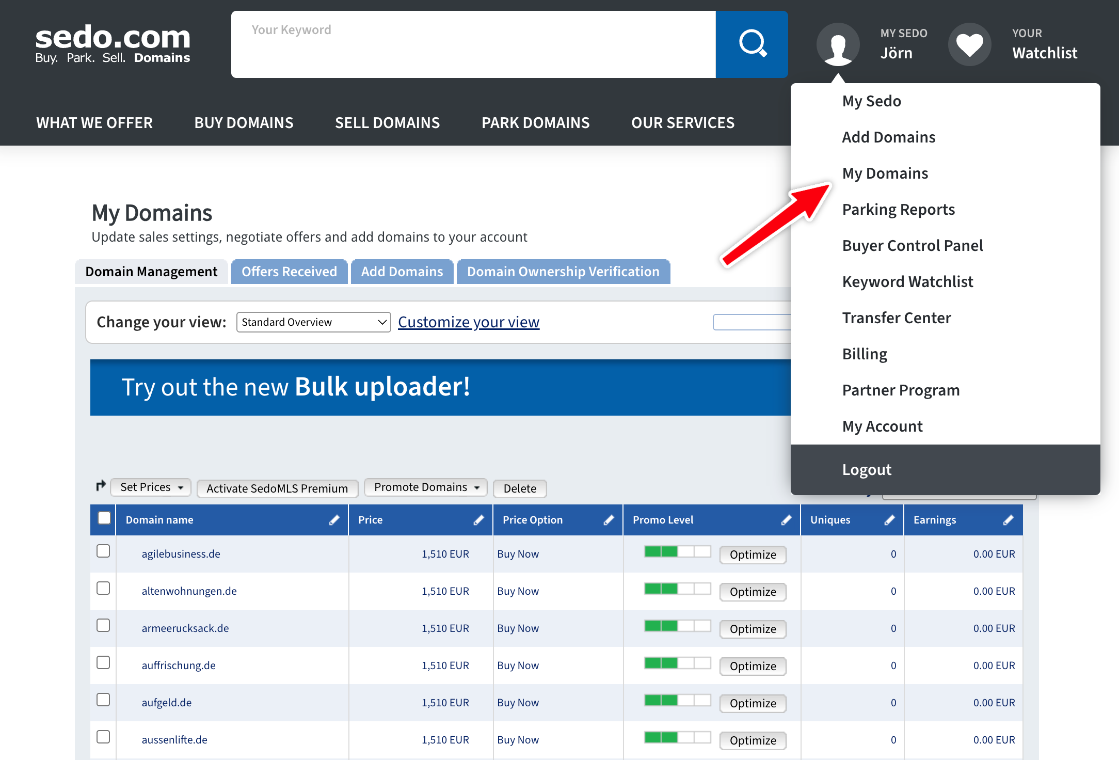Open the agilebusiness.de domain link
The image size is (1119, 760).
coord(181,554)
